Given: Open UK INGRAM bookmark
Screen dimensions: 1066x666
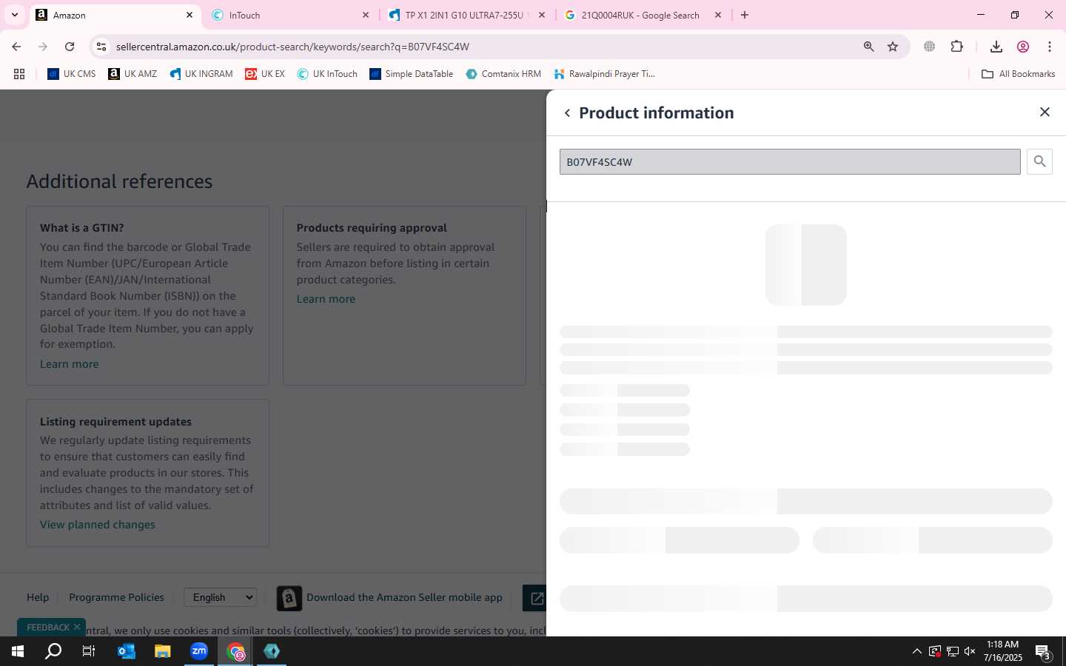Looking at the screenshot, I should point(201,74).
